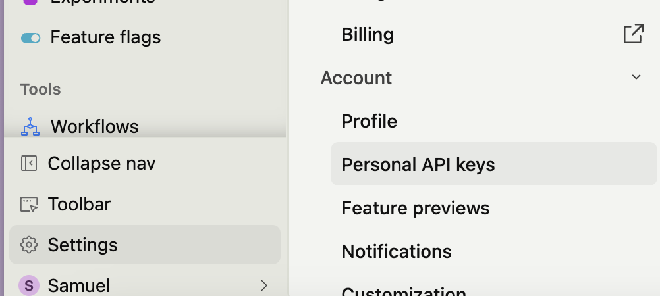The height and width of the screenshot is (296, 660).
Task: Open Feature previews settings
Action: point(415,209)
